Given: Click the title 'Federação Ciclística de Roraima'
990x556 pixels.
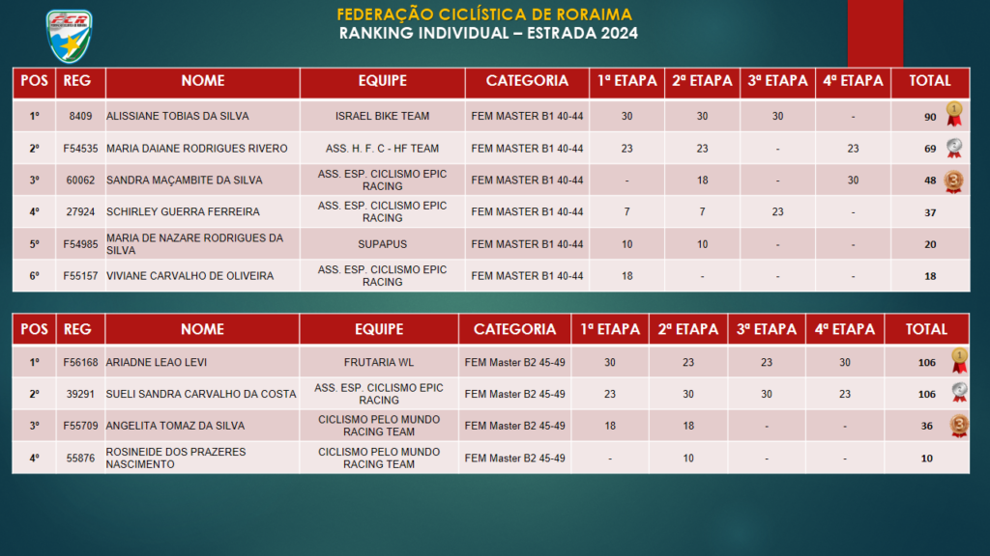Looking at the screenshot, I should tap(484, 14).
